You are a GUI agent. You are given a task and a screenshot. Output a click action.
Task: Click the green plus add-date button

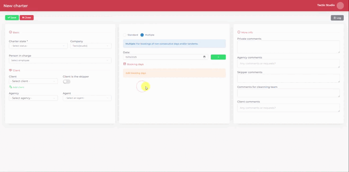point(218,57)
